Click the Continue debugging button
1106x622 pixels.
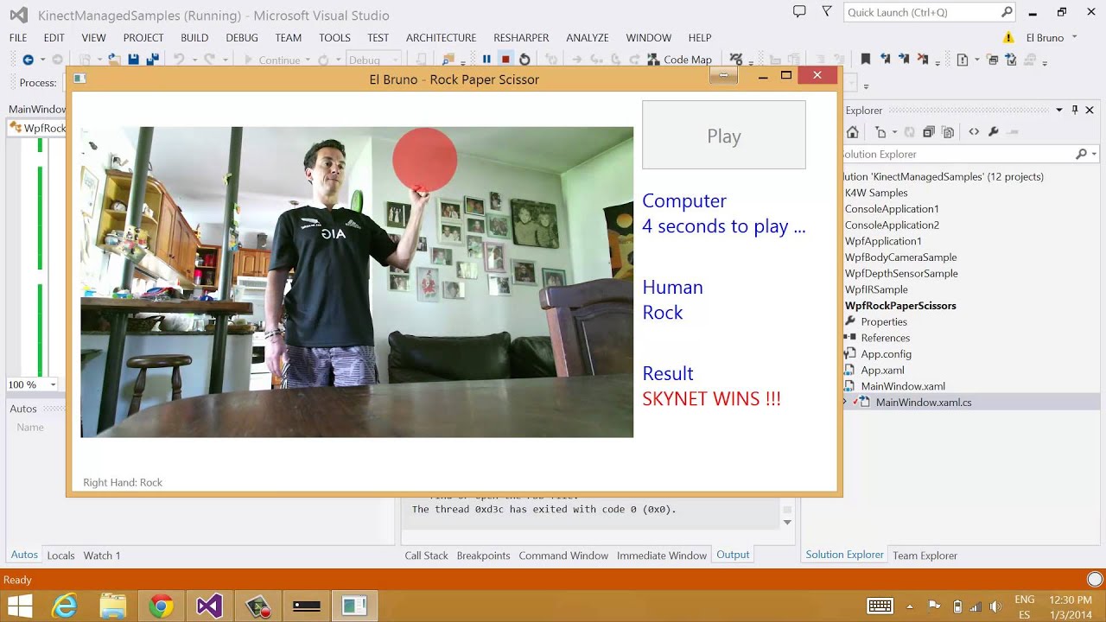pyautogui.click(x=272, y=60)
